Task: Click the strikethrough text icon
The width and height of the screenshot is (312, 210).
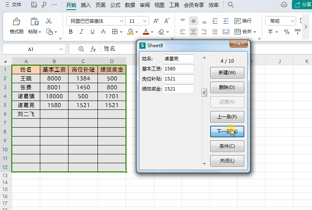Action: coord(103,32)
